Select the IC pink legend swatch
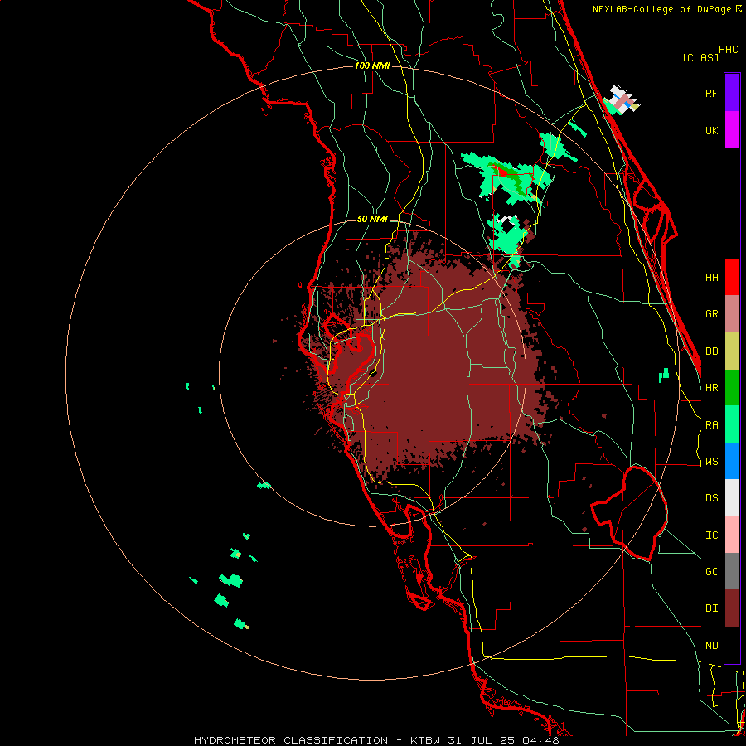This screenshot has height=746, width=746. tap(732, 535)
